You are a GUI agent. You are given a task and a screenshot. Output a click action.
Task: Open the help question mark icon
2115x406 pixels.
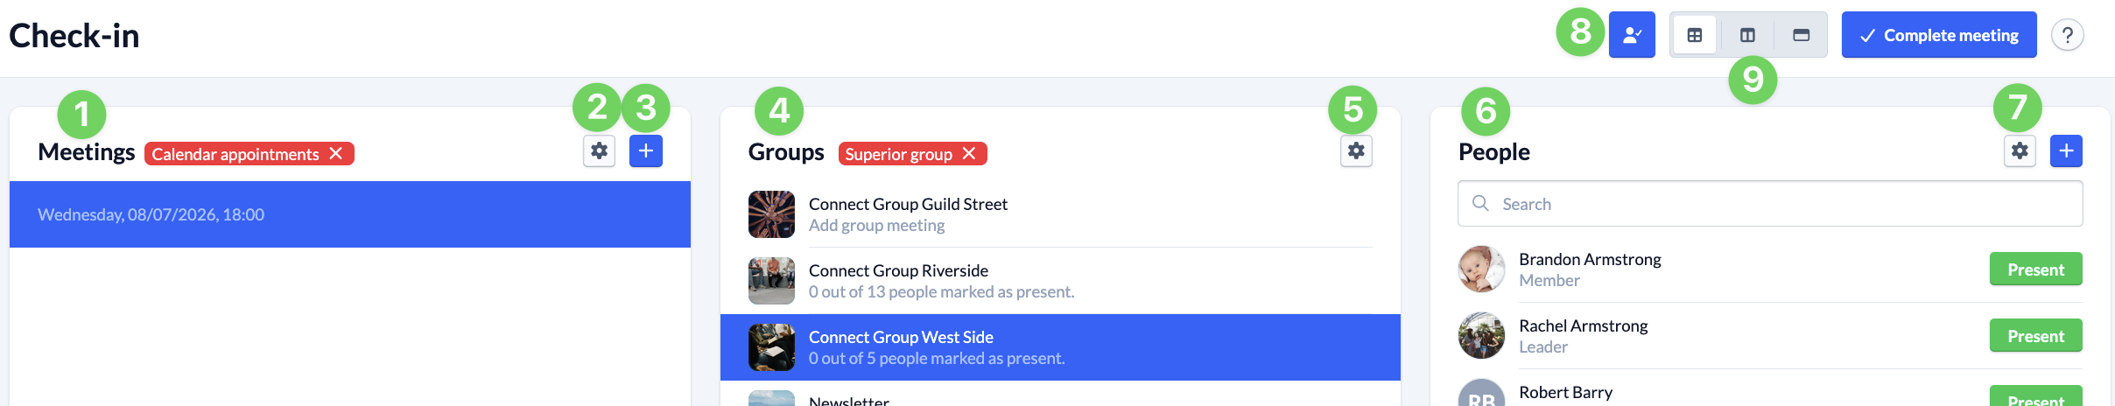tap(2067, 35)
